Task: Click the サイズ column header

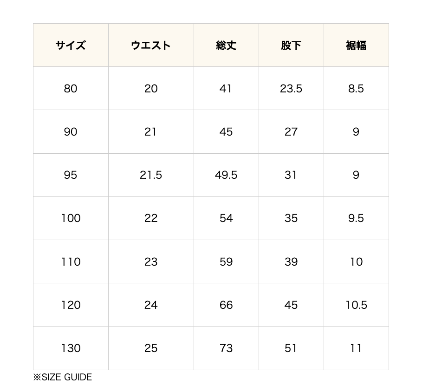Action: click(x=71, y=45)
